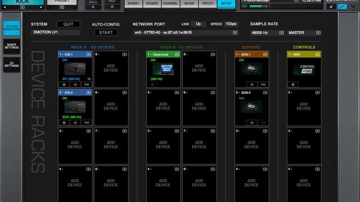Click the IOS-1 device image in Rack A
This screenshot has height=202, width=360.
point(75,68)
